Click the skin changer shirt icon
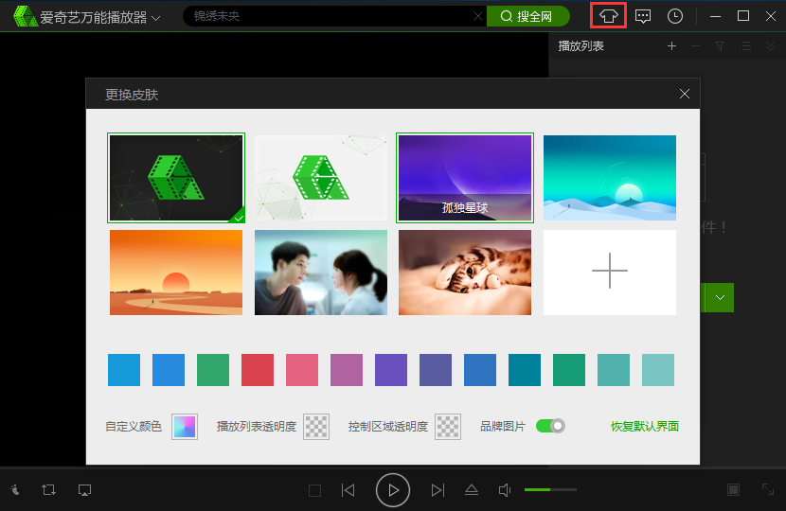The width and height of the screenshot is (786, 511). 608,16
